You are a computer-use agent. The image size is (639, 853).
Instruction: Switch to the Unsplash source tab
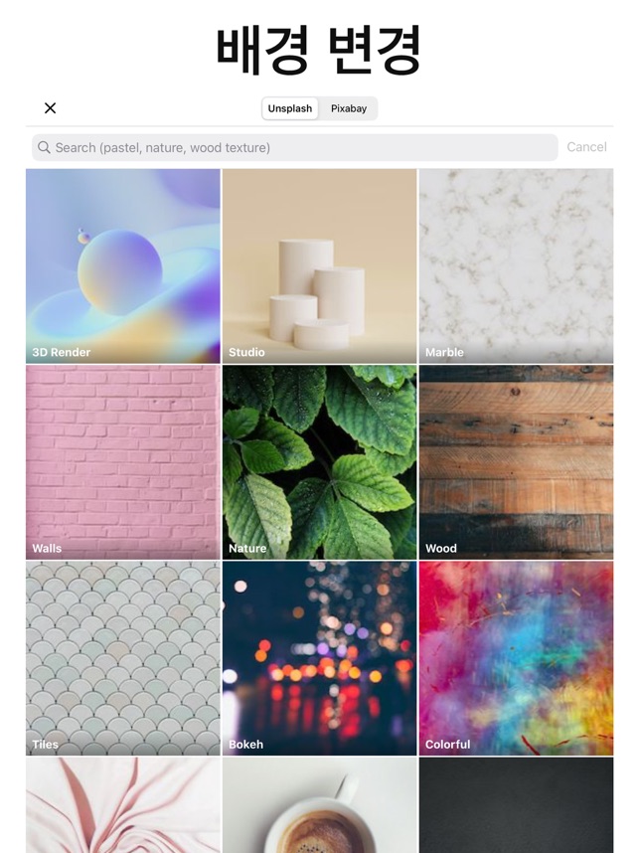[290, 108]
